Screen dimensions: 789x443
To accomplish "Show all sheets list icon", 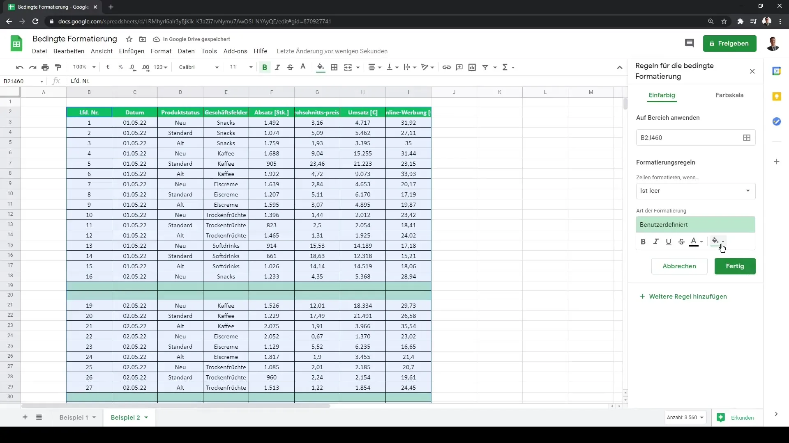I will click(x=39, y=417).
